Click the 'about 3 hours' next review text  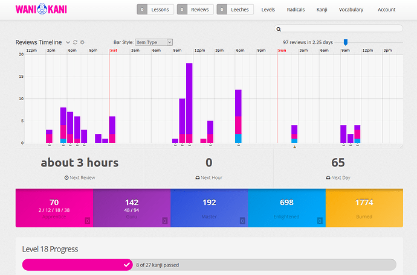(80, 162)
